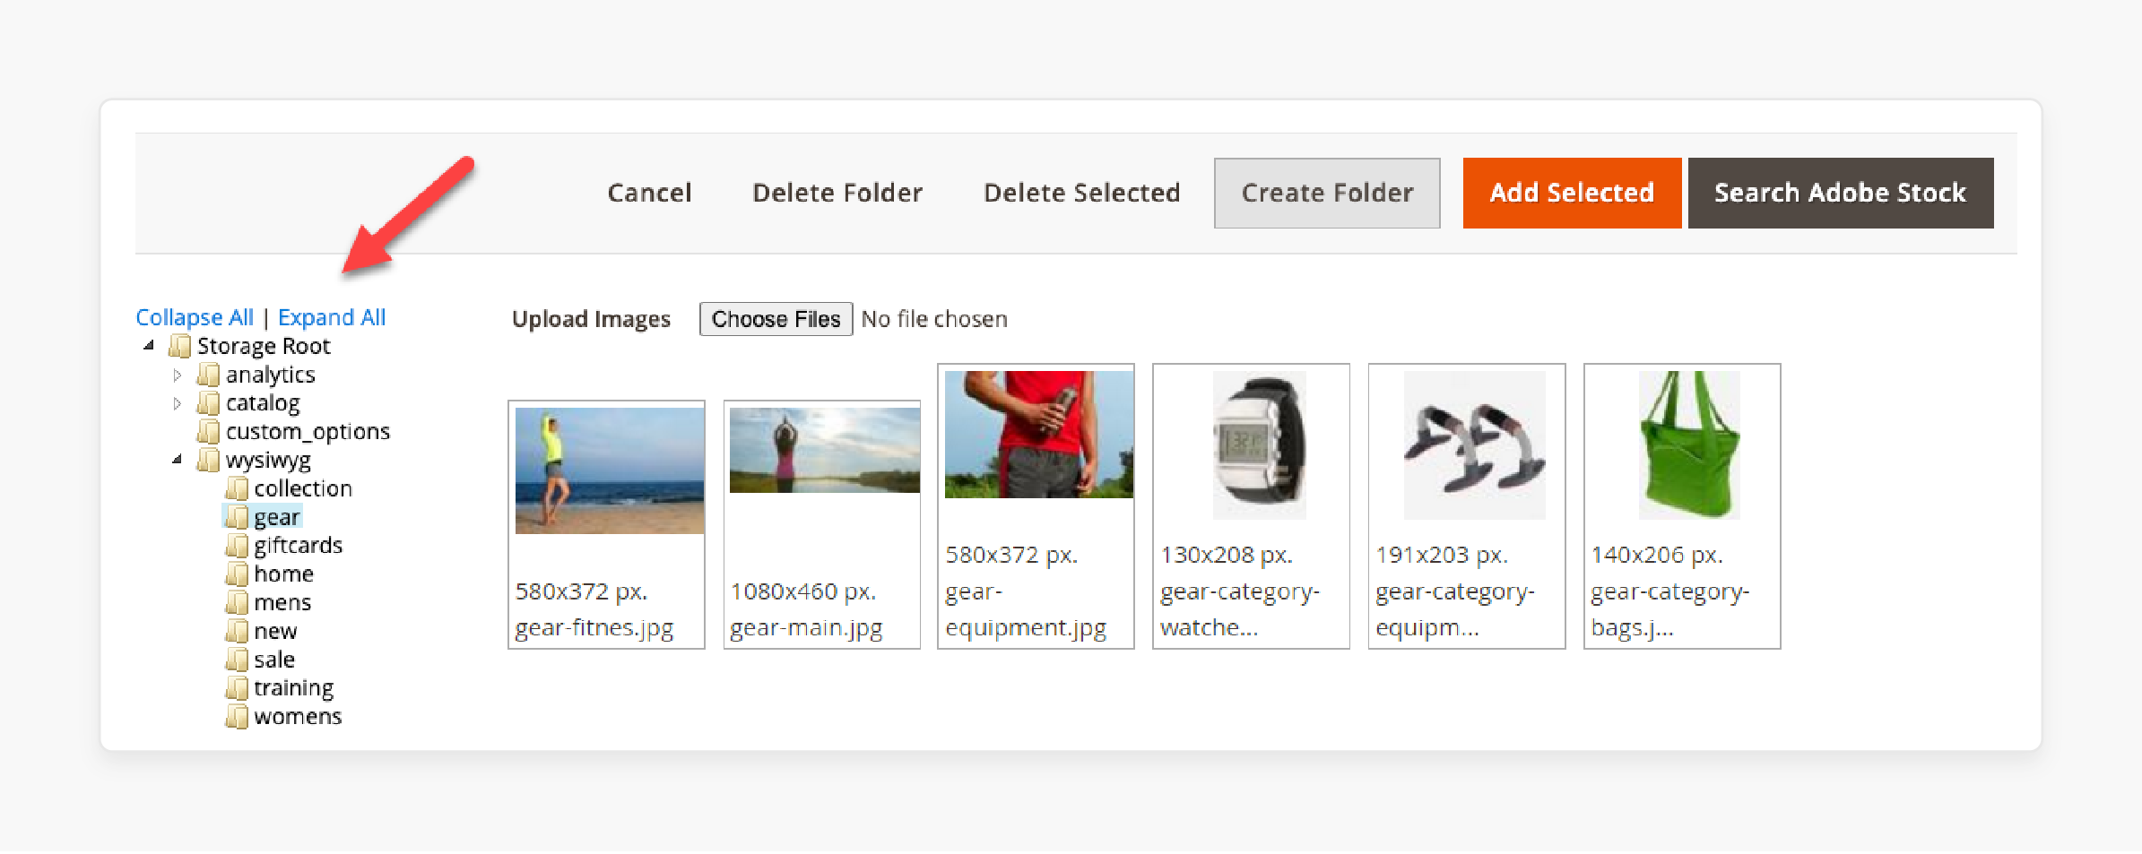Select the collection folder label
The image size is (2142, 854).
point(303,488)
